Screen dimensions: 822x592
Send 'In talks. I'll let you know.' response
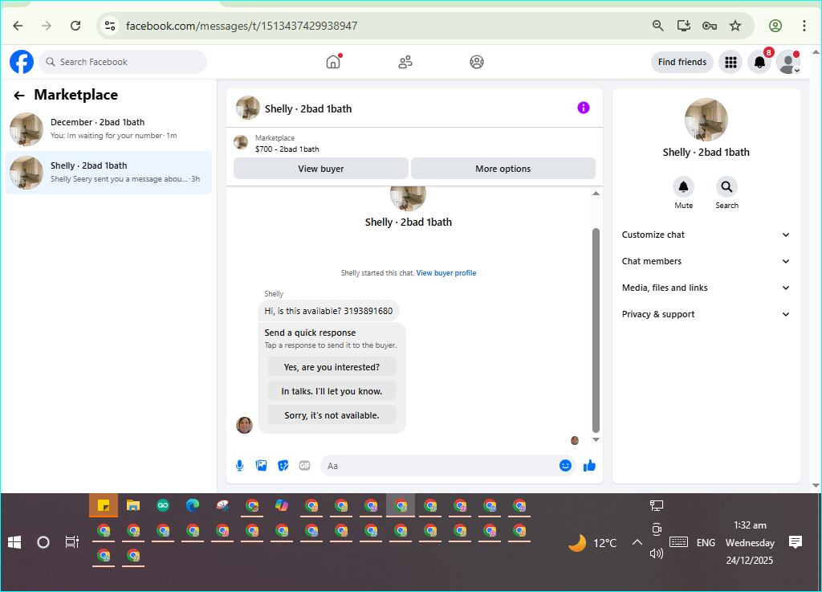[x=332, y=391]
